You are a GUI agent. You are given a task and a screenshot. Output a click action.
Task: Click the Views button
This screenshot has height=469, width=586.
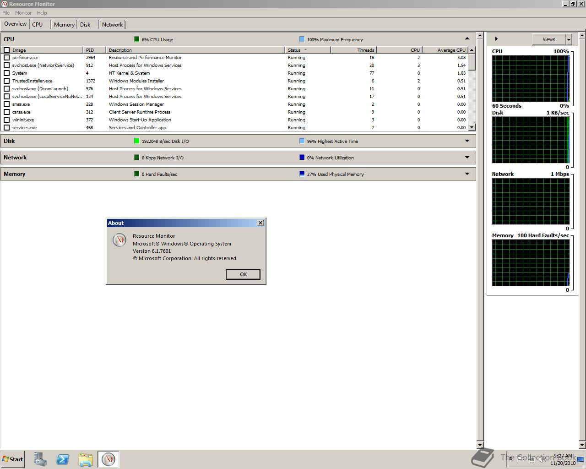tap(548, 39)
